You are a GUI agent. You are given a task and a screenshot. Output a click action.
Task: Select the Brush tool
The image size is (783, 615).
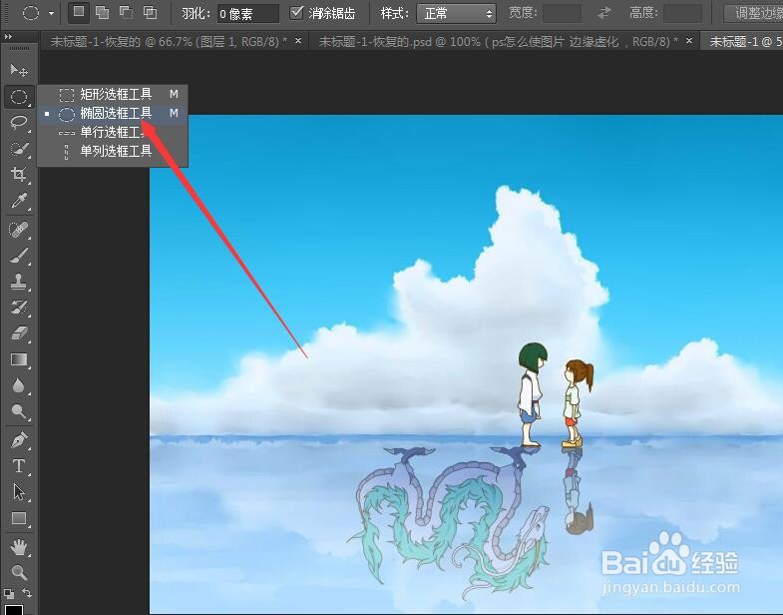click(x=19, y=256)
